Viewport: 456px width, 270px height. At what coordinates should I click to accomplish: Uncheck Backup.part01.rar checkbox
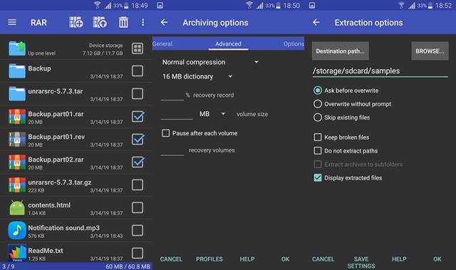click(x=138, y=117)
